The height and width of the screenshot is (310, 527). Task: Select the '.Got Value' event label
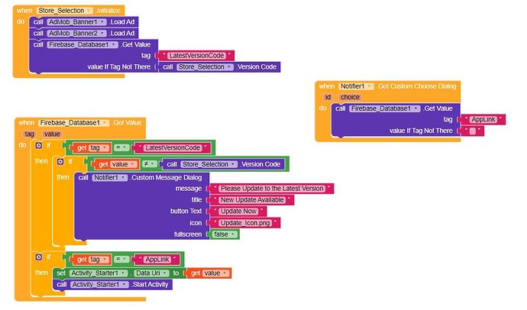tap(127, 123)
